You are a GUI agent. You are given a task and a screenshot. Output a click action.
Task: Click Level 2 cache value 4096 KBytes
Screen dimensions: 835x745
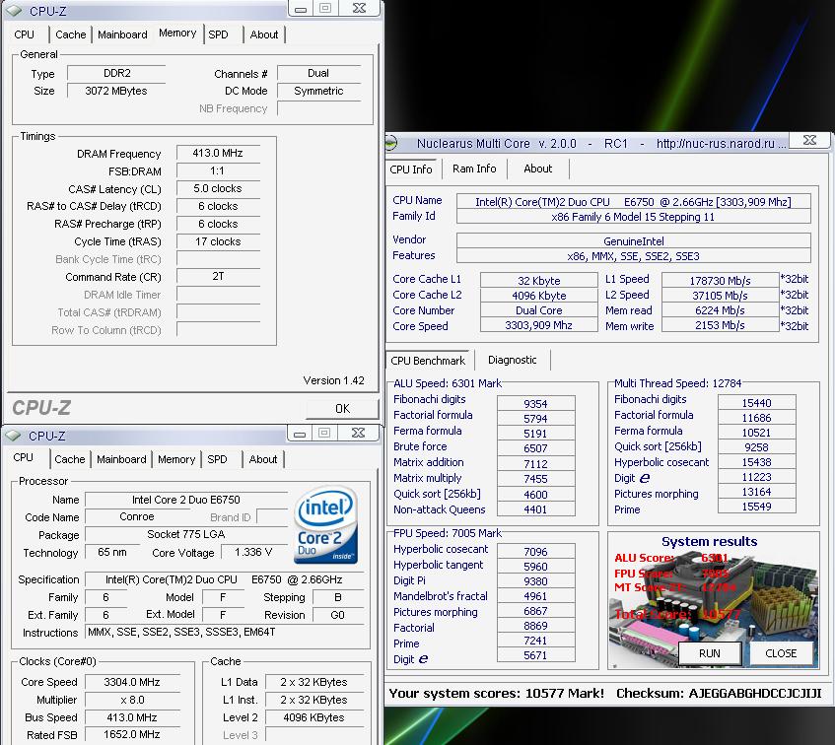click(314, 717)
